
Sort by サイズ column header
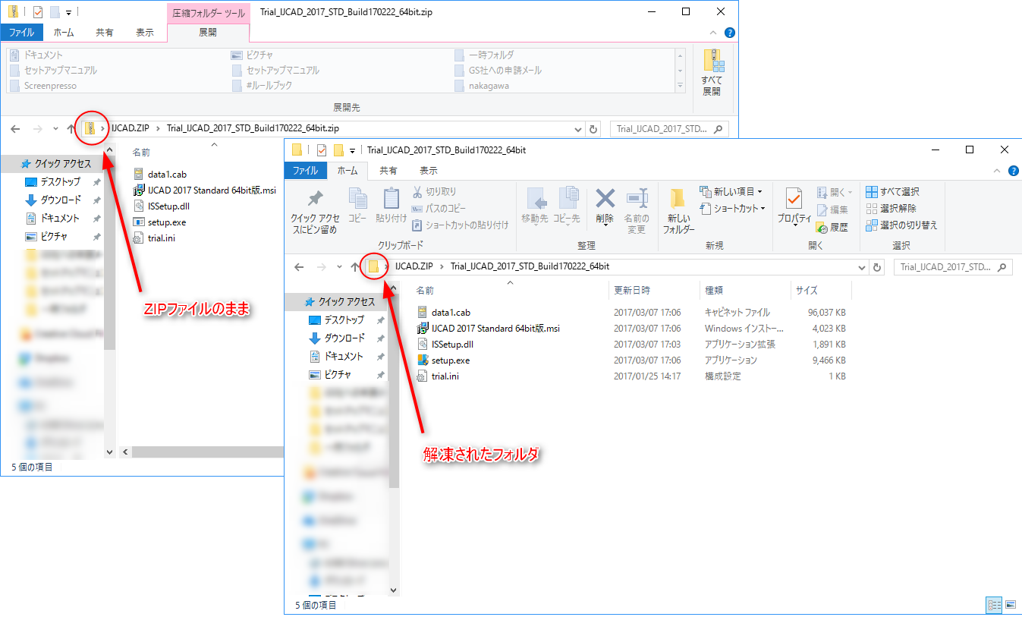pyautogui.click(x=821, y=290)
